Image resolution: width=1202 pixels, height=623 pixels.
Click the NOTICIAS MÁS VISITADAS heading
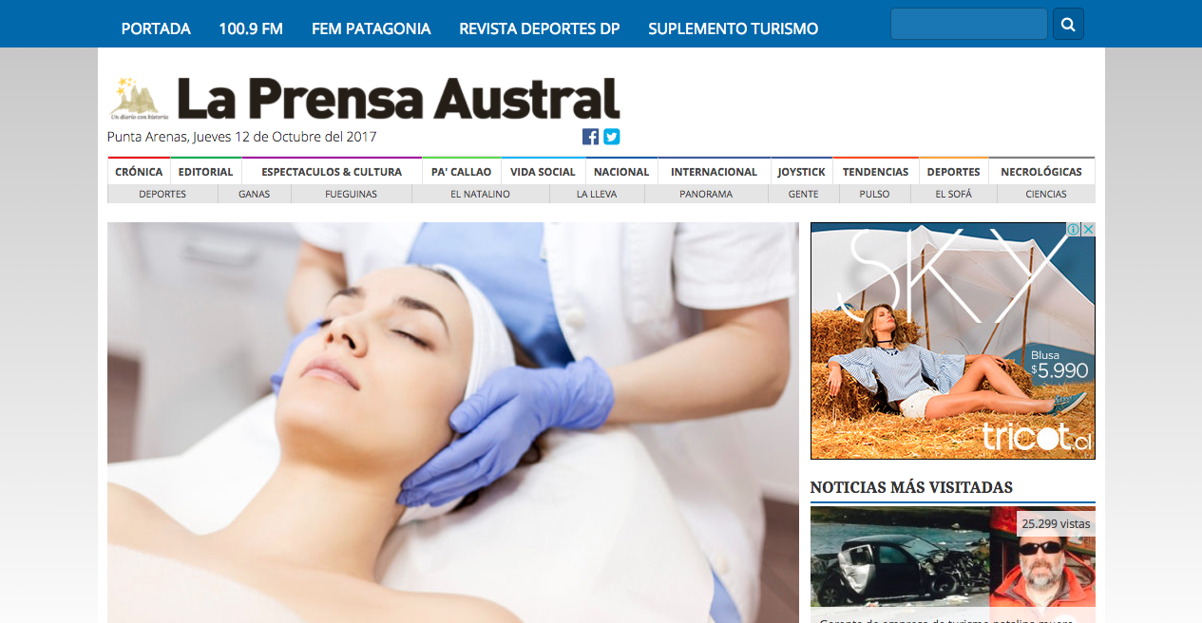click(x=911, y=487)
